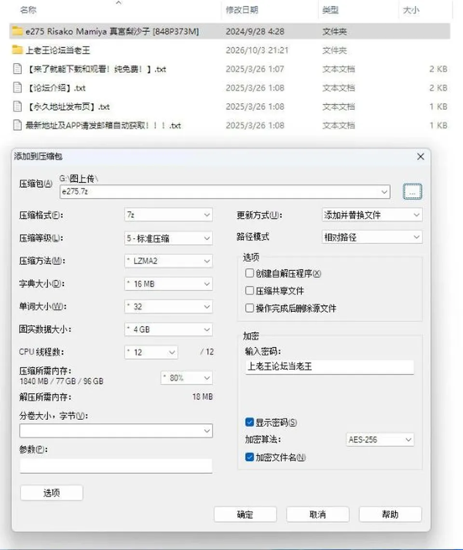Click into the 参数 input field

click(116, 466)
